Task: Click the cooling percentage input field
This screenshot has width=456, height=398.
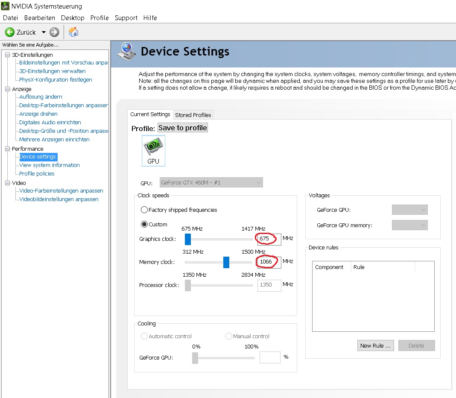Action: pyautogui.click(x=270, y=357)
